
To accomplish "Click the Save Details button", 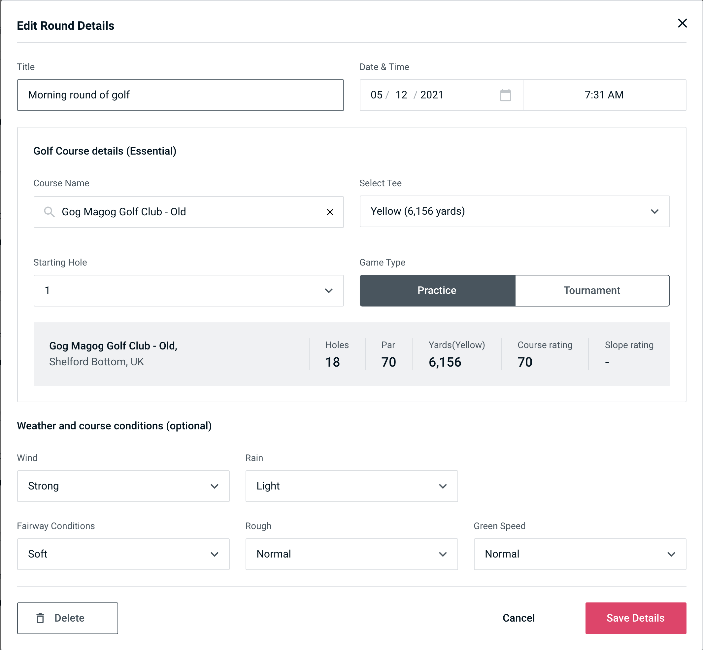I will (x=635, y=618).
